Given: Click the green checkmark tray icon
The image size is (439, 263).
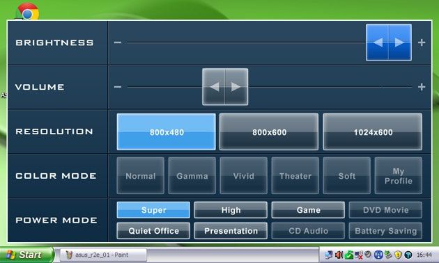Looking at the screenshot, I should pos(349,255).
